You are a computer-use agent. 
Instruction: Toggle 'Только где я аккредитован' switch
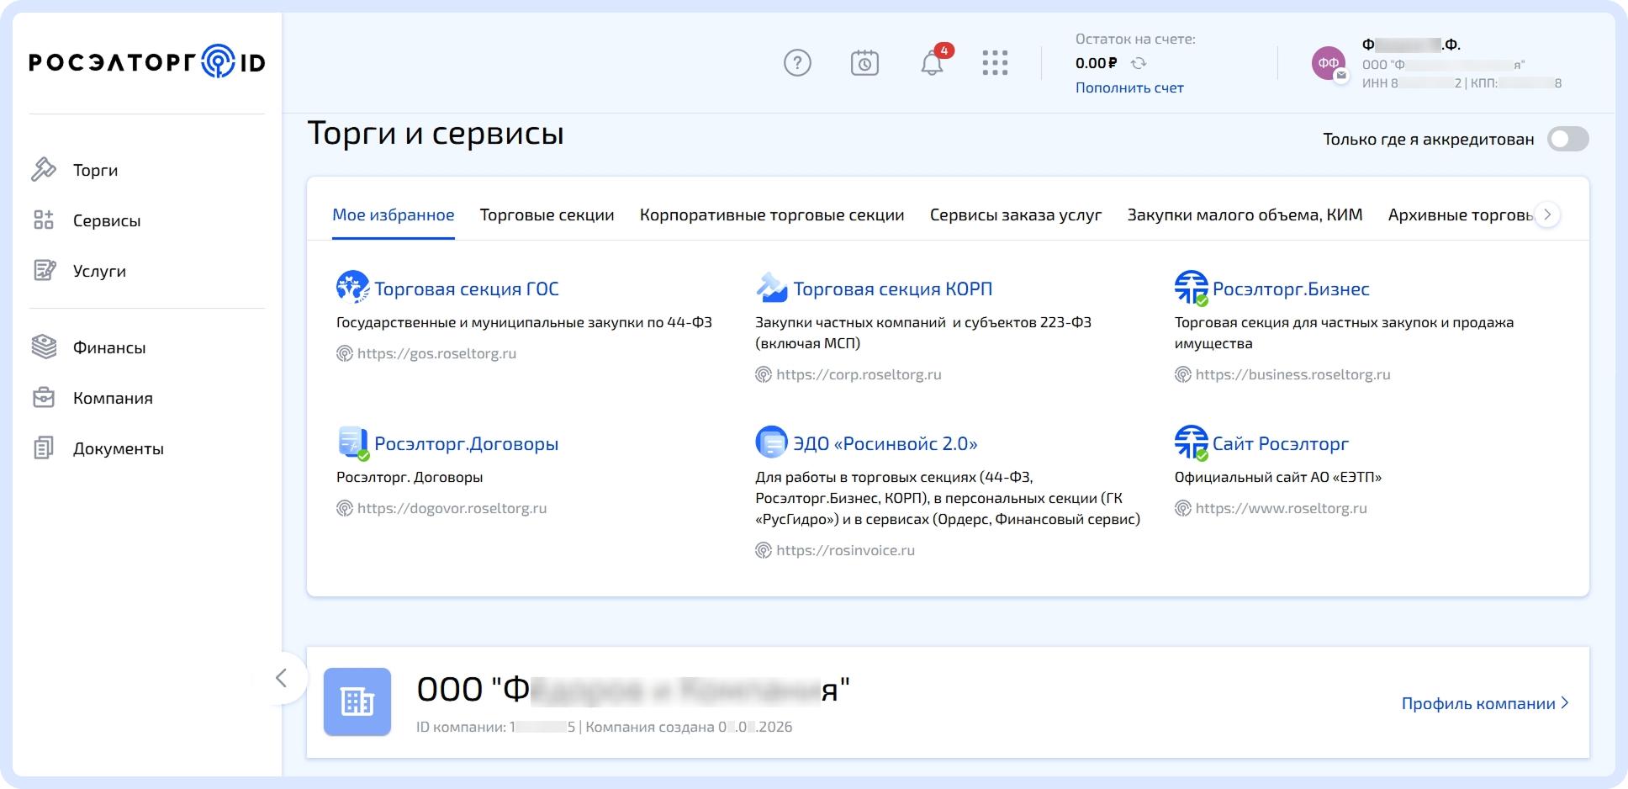pyautogui.click(x=1568, y=140)
